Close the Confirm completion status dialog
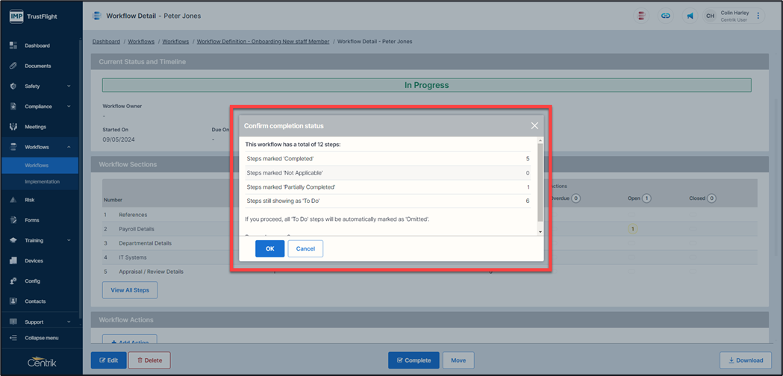 534,126
